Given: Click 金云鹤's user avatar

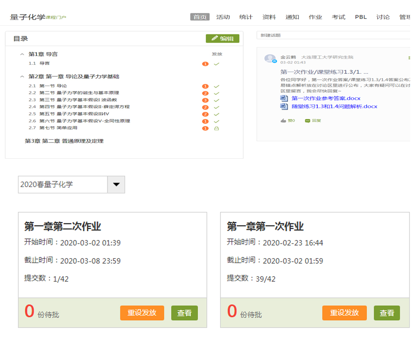Looking at the screenshot, I should 270,59.
